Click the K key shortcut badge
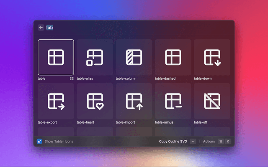The height and width of the screenshot is (167, 268). click(228, 142)
